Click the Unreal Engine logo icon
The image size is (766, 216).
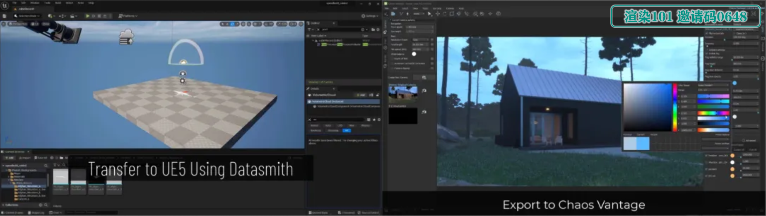pyautogui.click(x=5, y=5)
